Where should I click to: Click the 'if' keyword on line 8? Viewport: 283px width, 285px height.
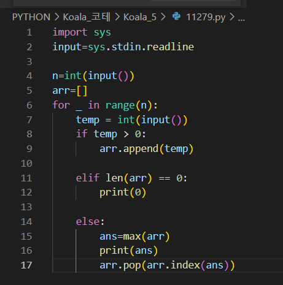coord(82,134)
